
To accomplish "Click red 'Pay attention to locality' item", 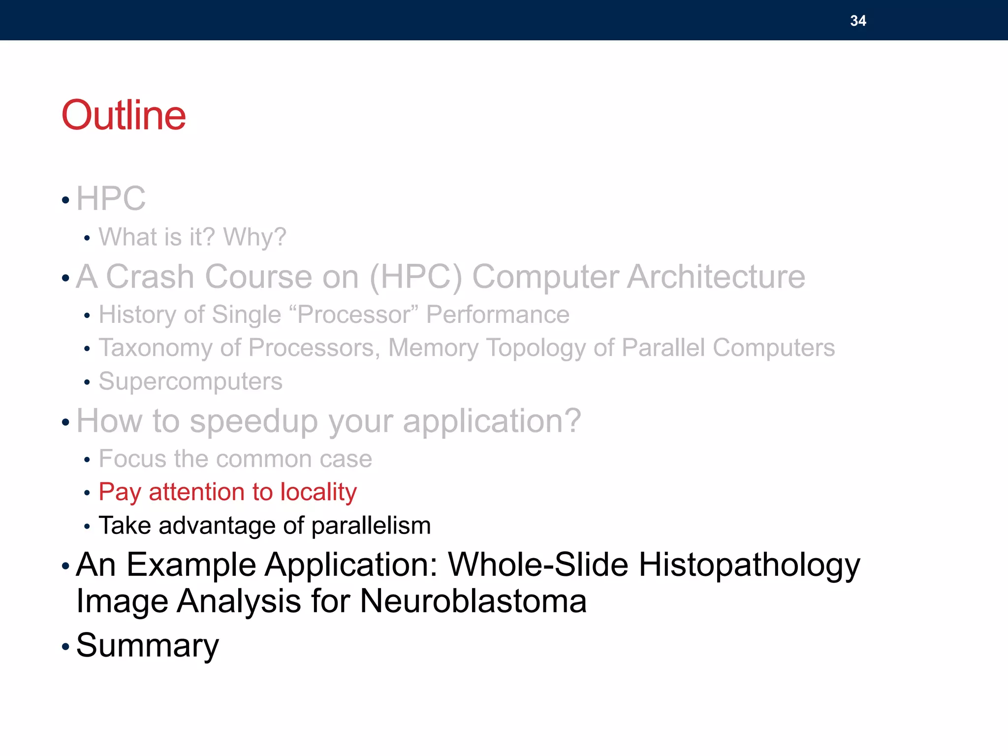I will [227, 492].
